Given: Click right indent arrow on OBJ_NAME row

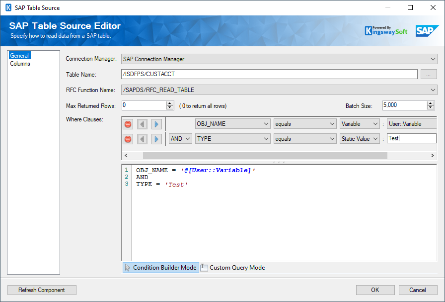Looking at the screenshot, I should pos(156,124).
